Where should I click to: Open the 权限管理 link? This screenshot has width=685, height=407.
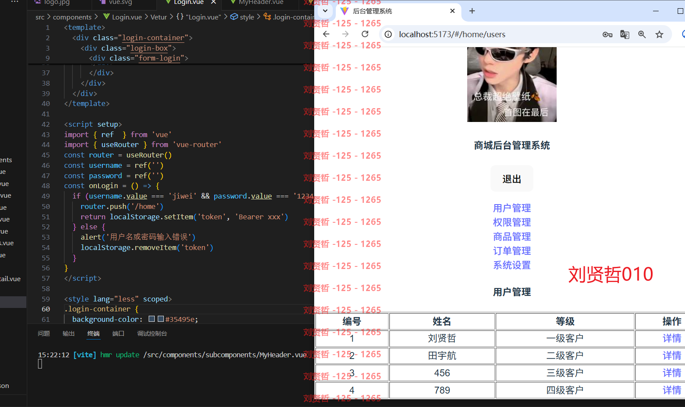(512, 222)
